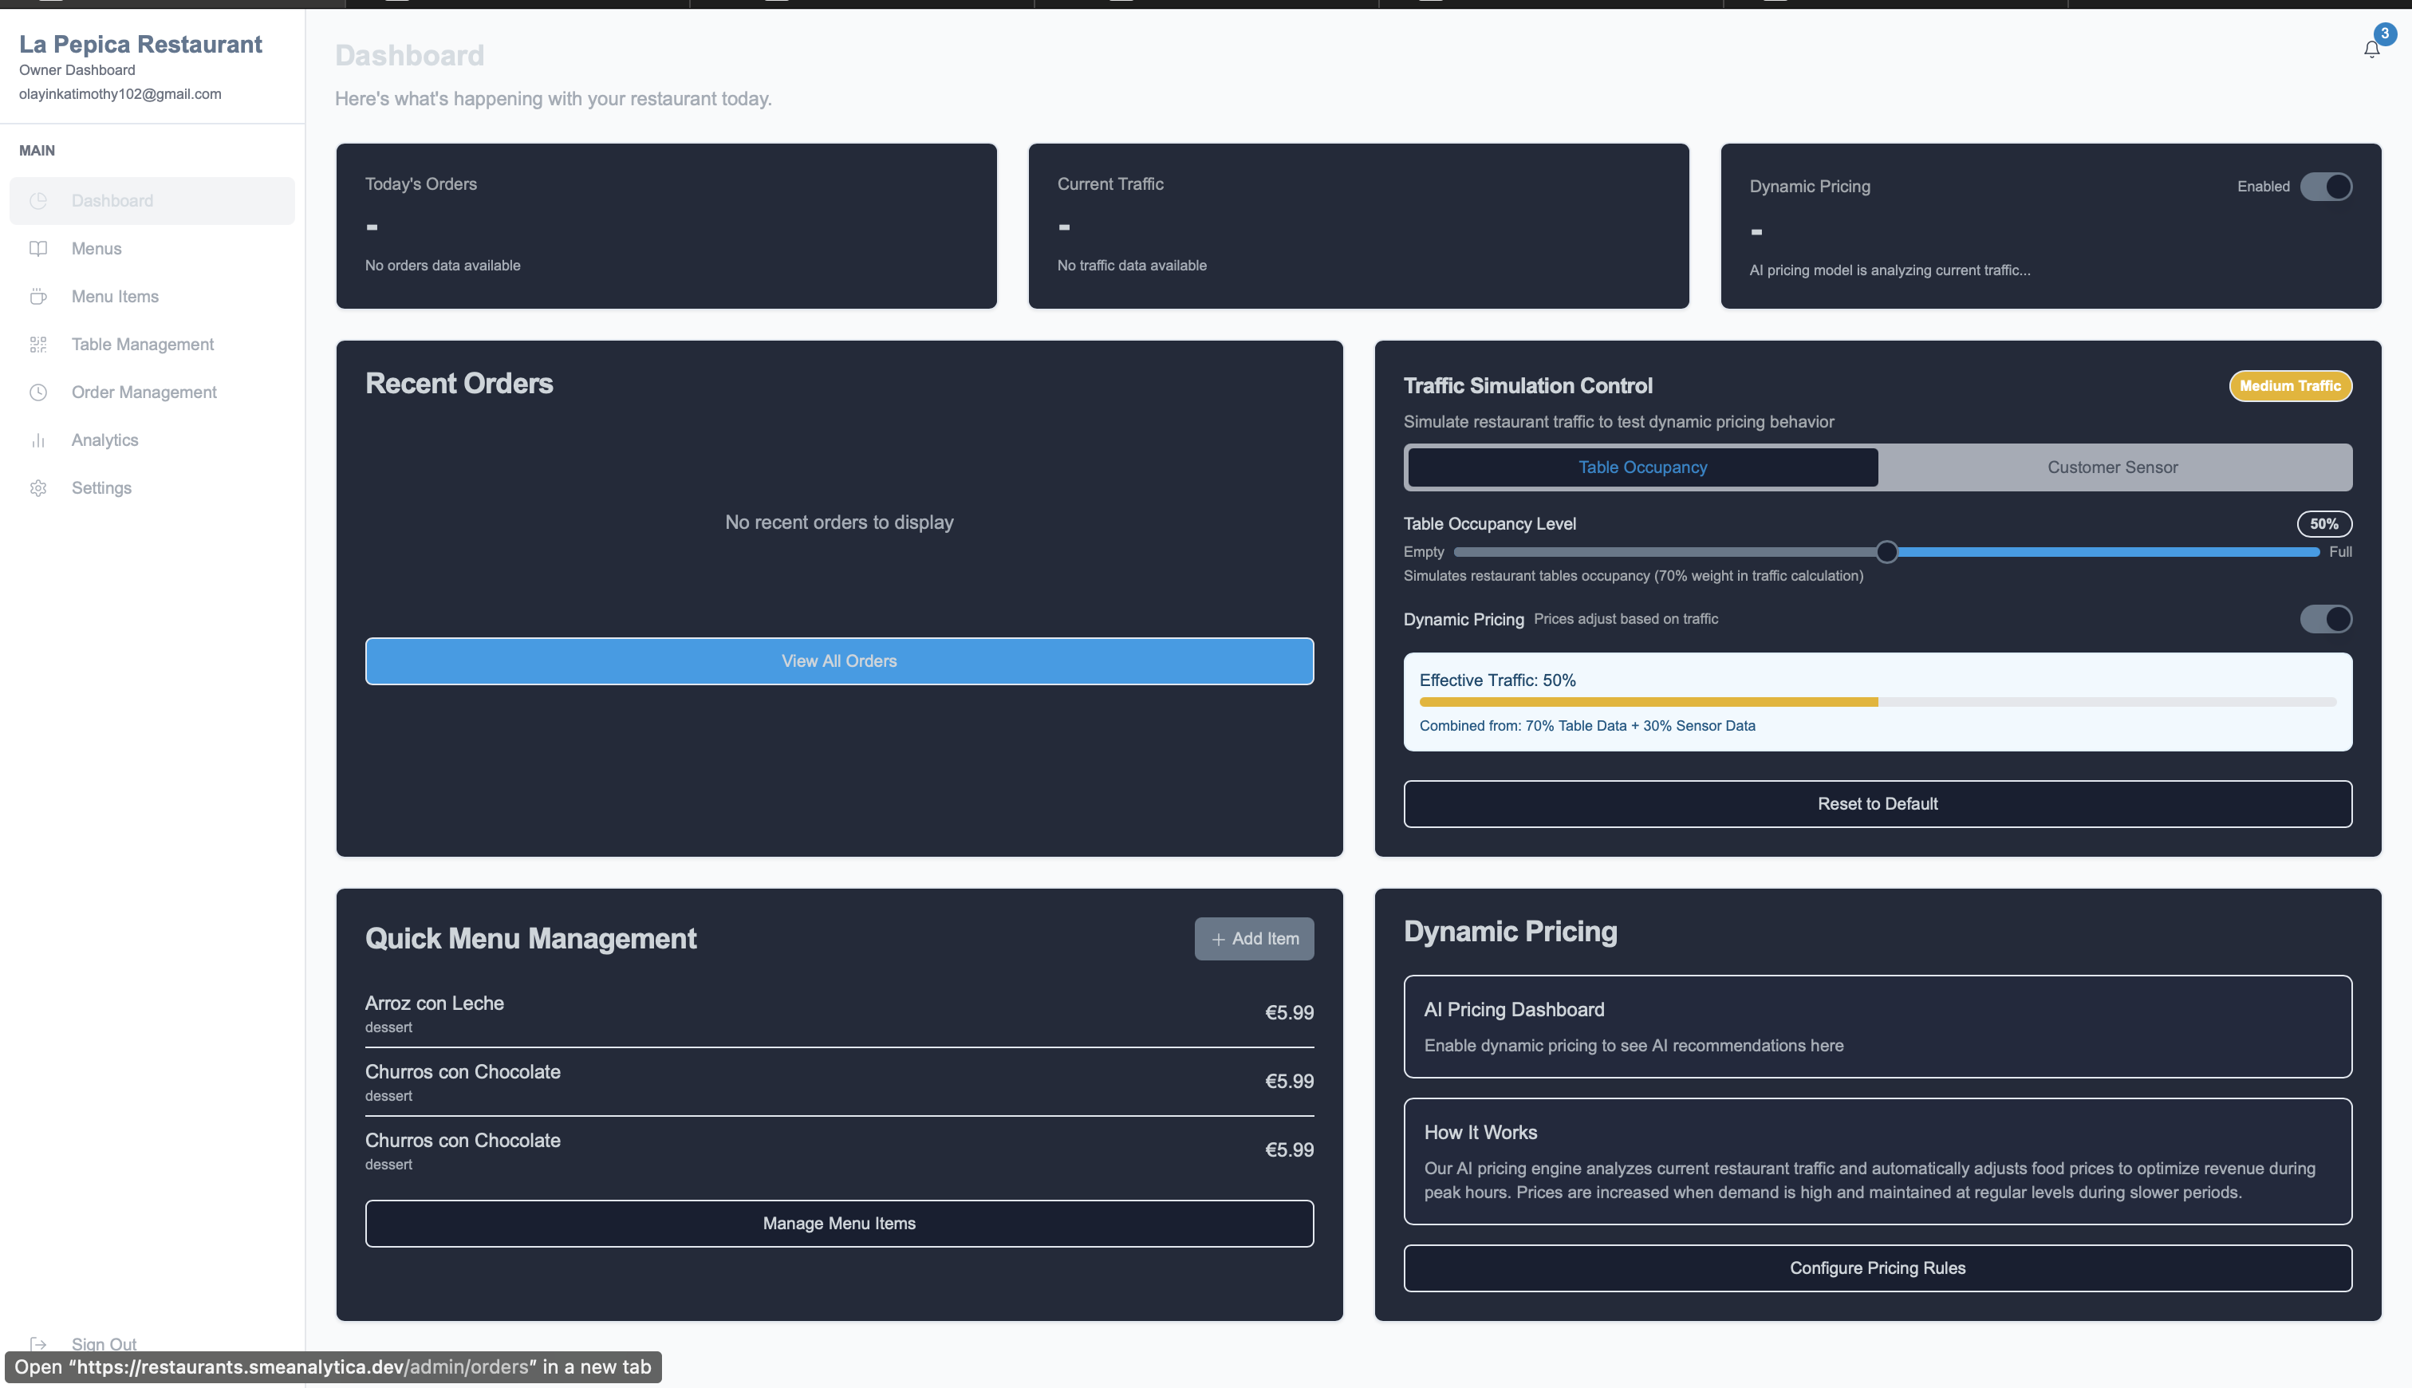Click the Settings gear icon
This screenshot has height=1388, width=2412.
pos(38,488)
